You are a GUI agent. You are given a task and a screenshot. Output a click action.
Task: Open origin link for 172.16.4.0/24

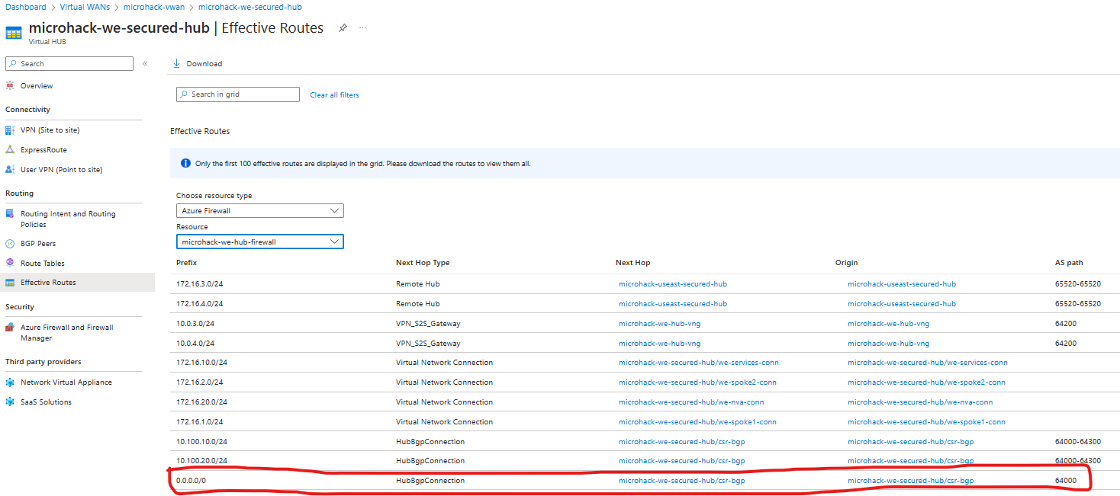click(x=902, y=304)
